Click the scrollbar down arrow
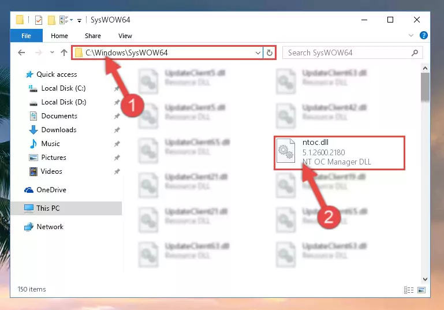 click(425, 279)
